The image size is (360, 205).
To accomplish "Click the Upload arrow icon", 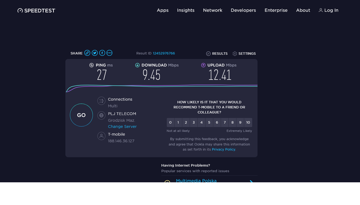I will click(x=203, y=65).
